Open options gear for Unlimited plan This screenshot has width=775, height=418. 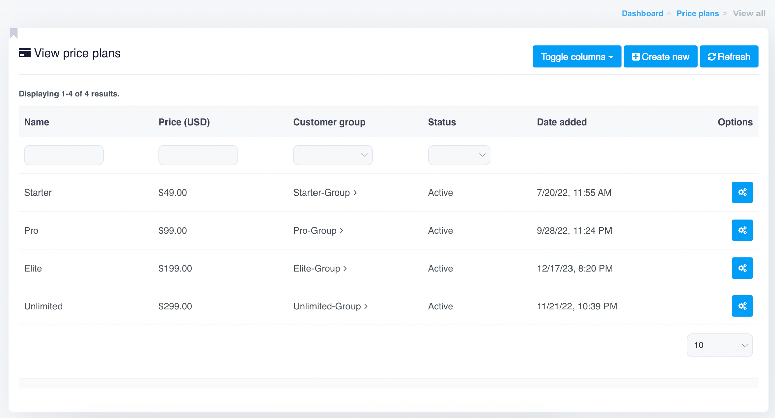[x=742, y=306]
